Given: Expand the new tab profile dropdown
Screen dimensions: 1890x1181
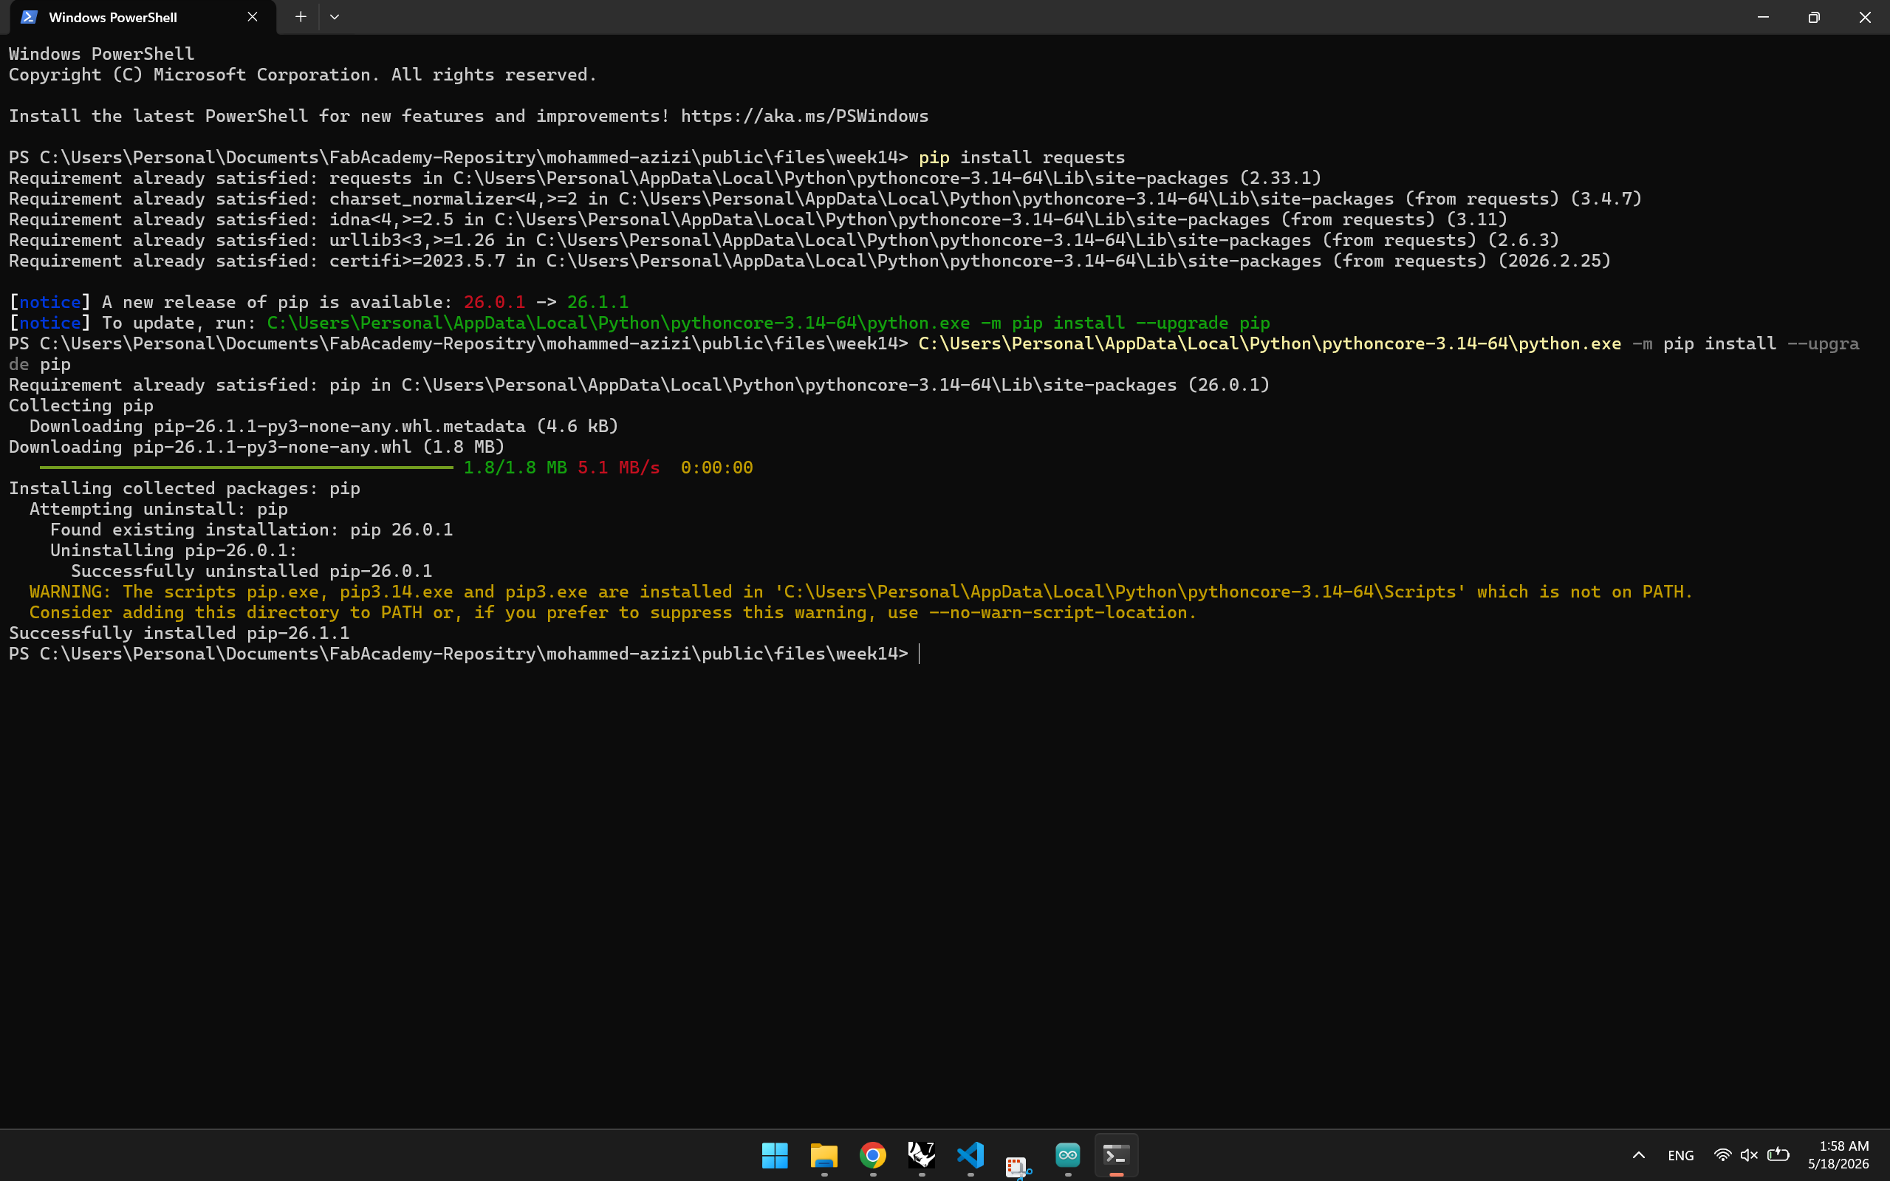Looking at the screenshot, I should click(335, 17).
